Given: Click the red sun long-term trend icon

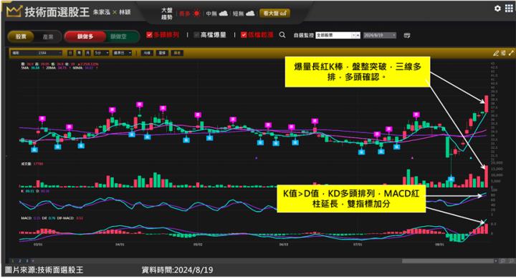Looking at the screenshot, I should (x=197, y=14).
